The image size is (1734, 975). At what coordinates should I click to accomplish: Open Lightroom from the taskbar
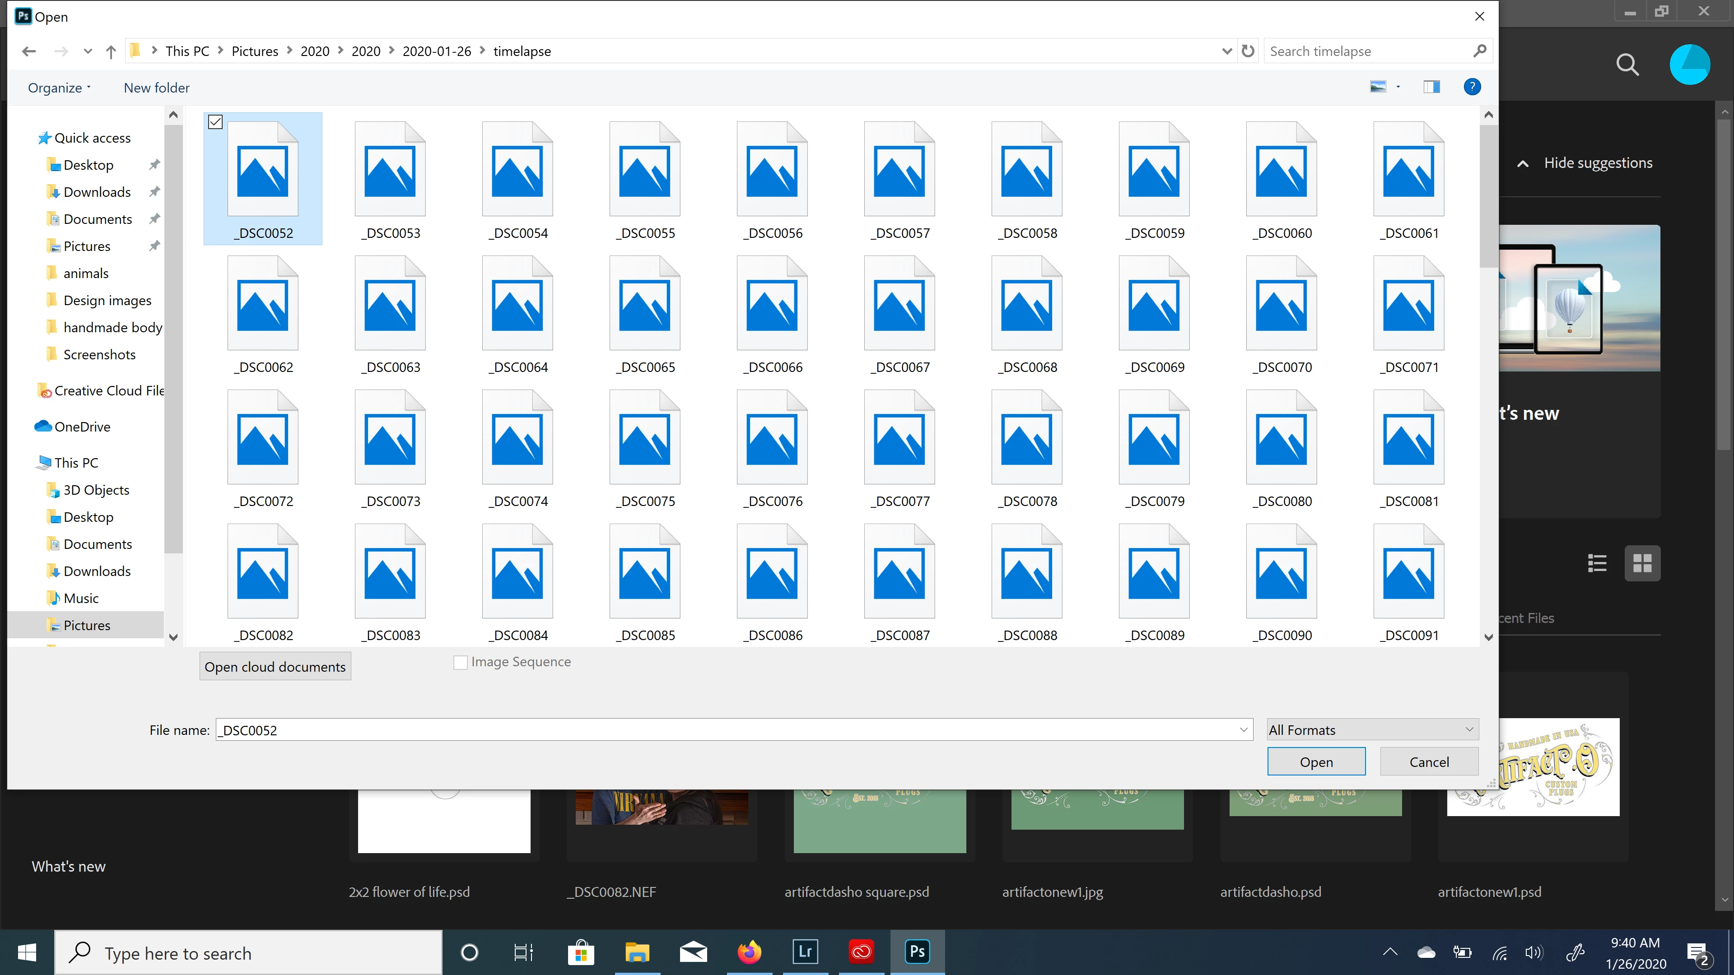[805, 952]
